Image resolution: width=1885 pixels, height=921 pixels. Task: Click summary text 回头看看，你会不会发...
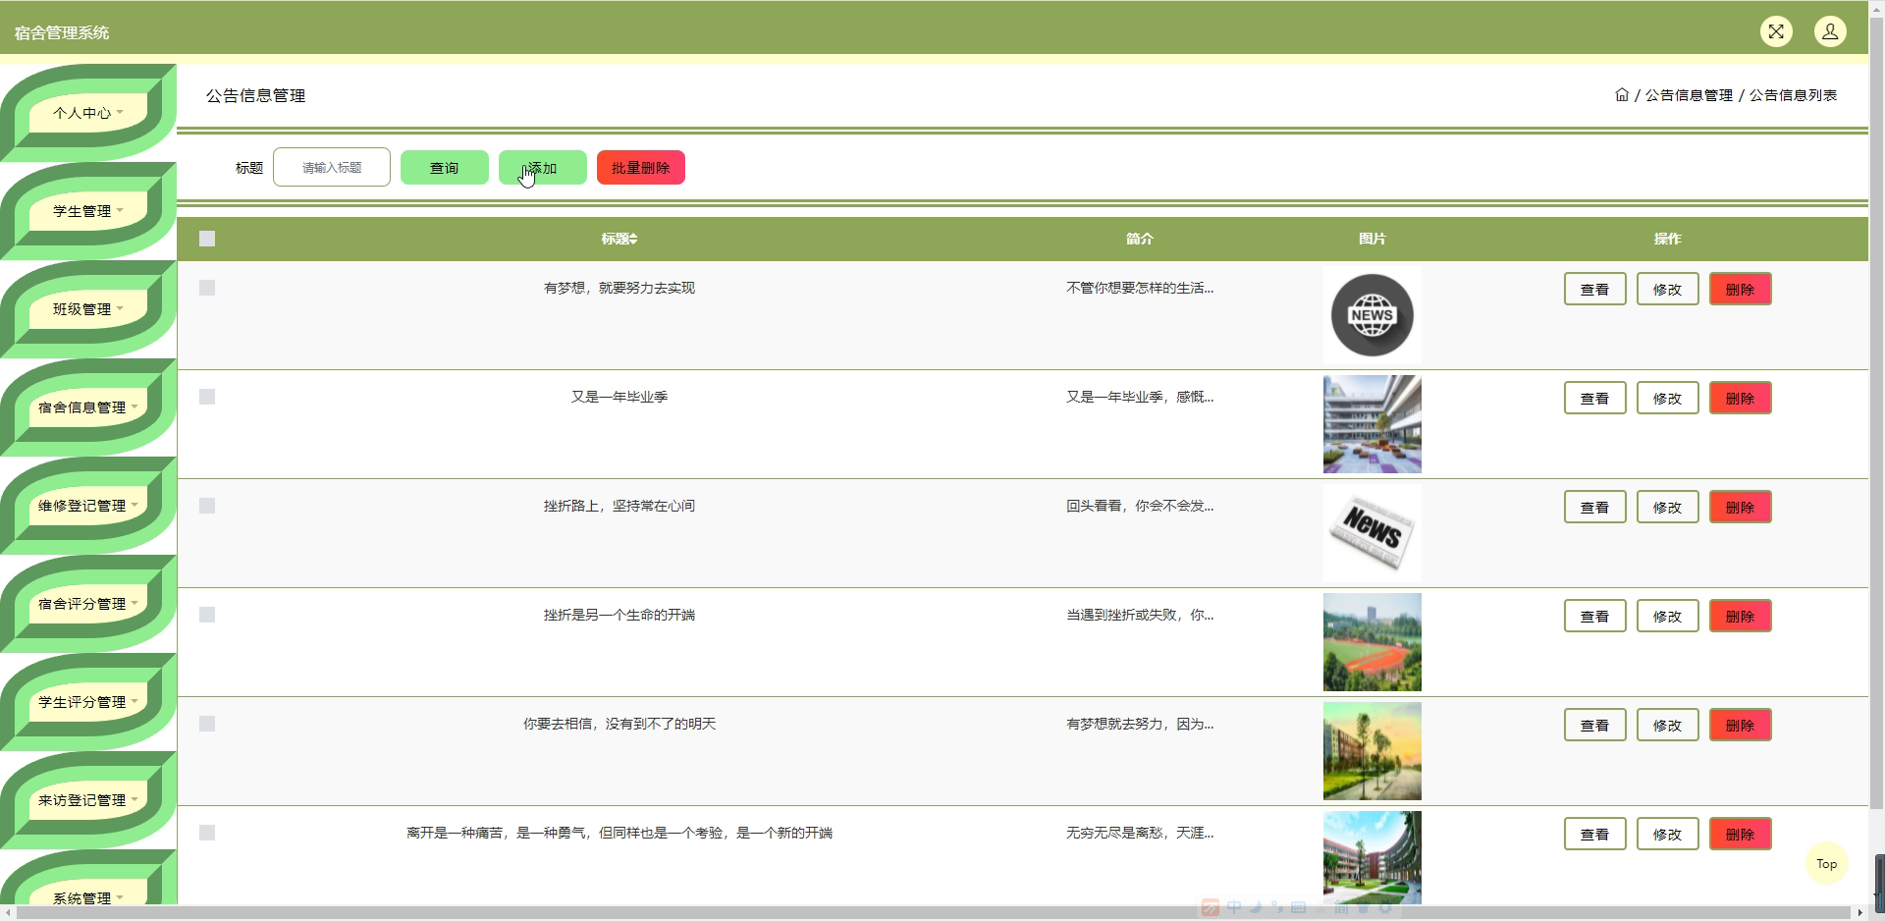1140,506
